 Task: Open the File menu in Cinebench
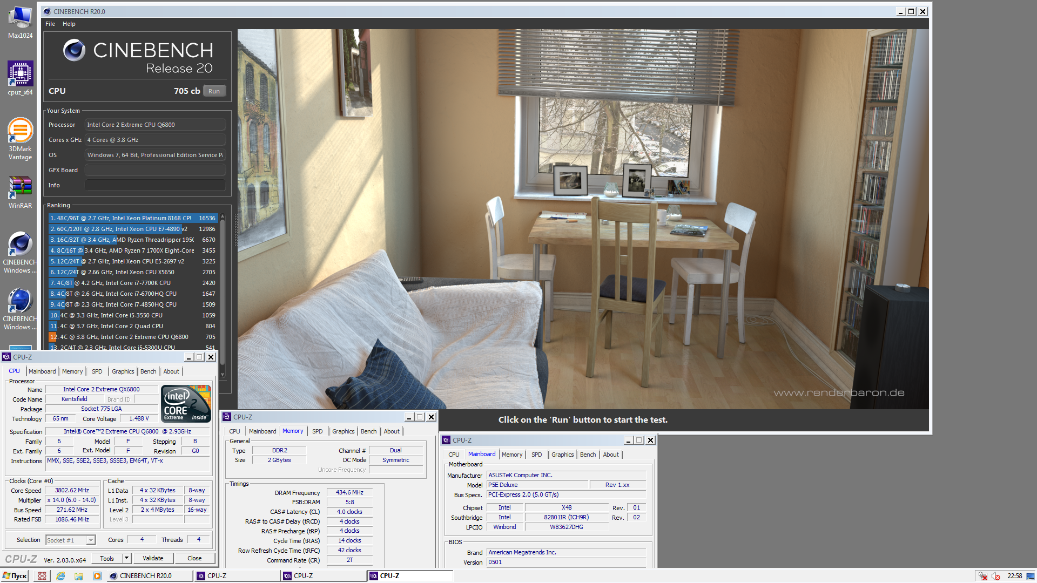pos(50,24)
